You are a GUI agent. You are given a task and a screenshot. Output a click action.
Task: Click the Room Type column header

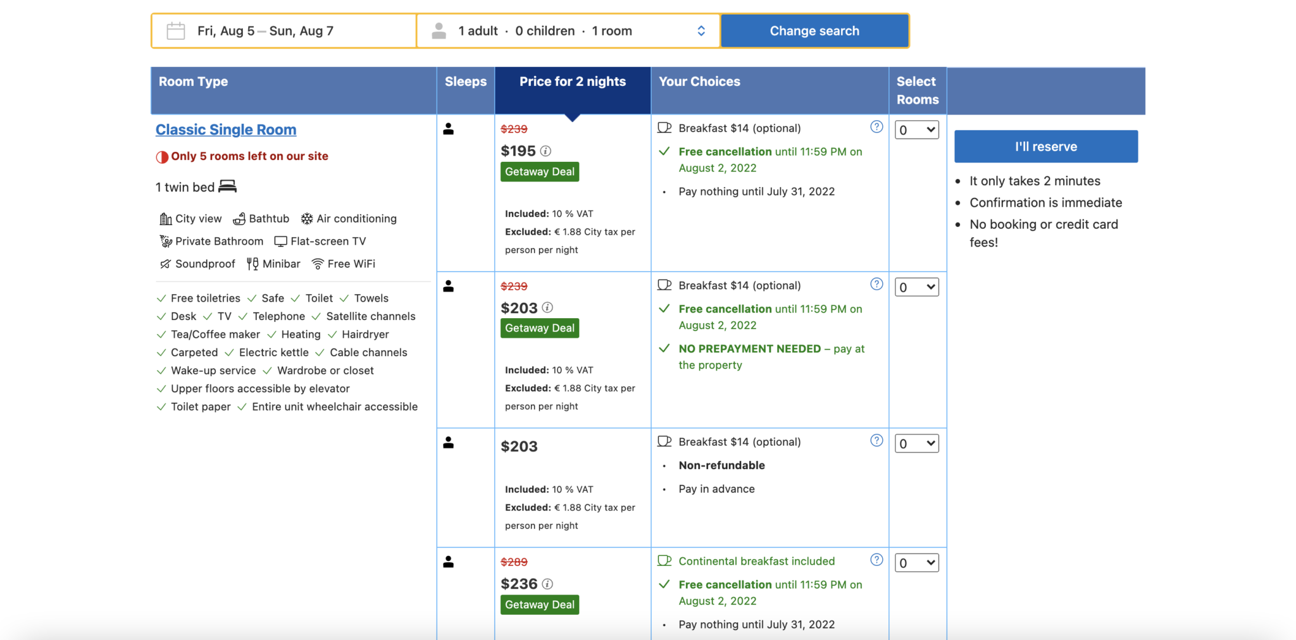pos(194,82)
